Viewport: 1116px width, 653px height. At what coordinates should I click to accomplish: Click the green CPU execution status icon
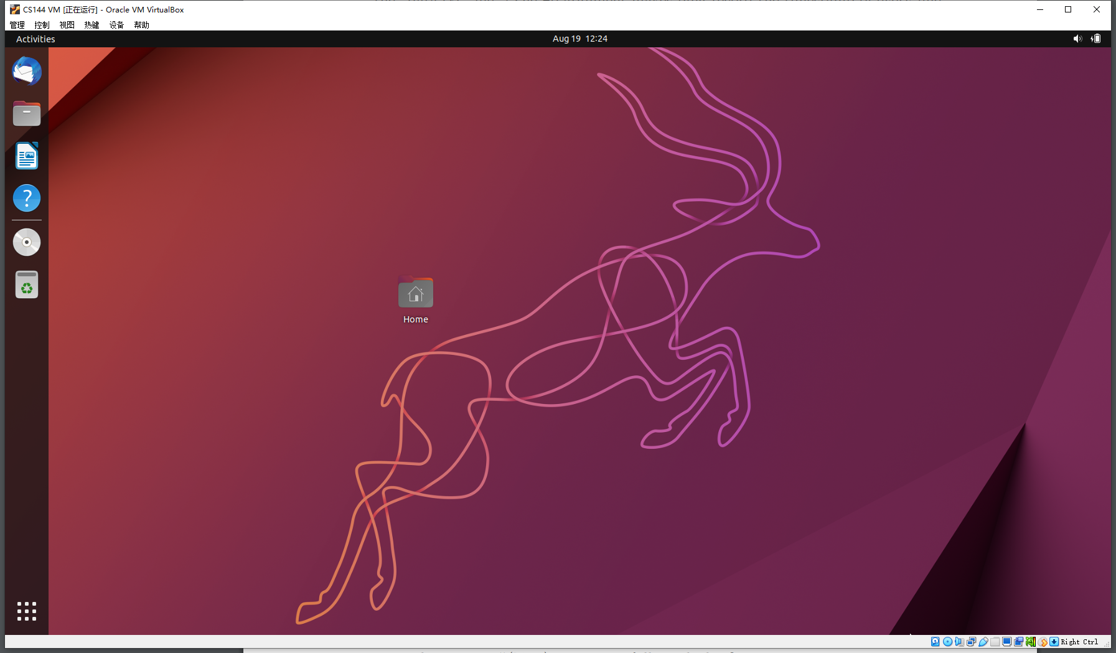click(x=1031, y=642)
